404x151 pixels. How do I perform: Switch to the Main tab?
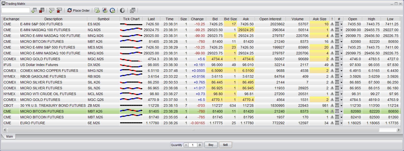tap(9, 136)
